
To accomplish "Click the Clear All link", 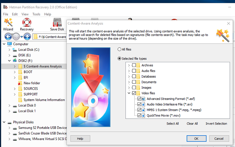I will [192, 123].
